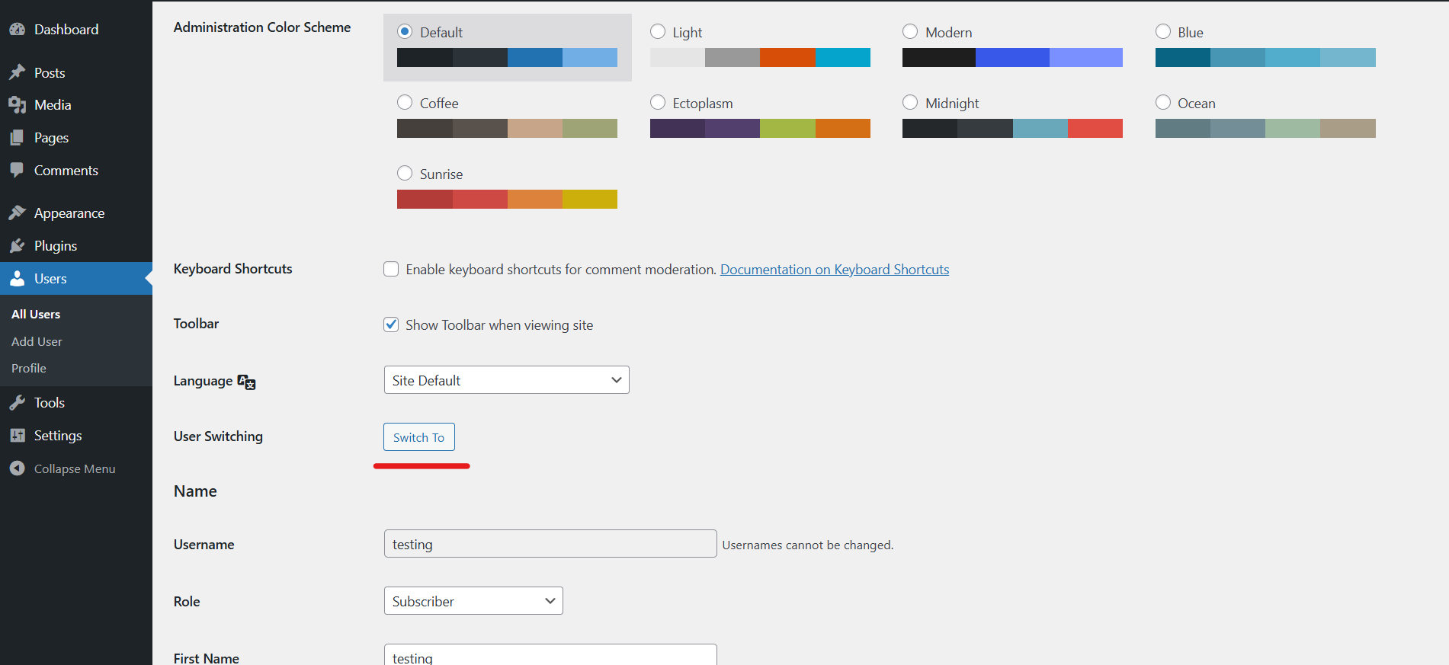Click the Ectoplasm scheme color palette strip
The height and width of the screenshot is (665, 1449).
tap(760, 128)
